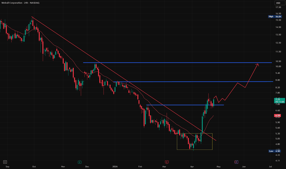Click the red 6.29 indicator value label
The width and height of the screenshot is (286, 169).
(277, 116)
